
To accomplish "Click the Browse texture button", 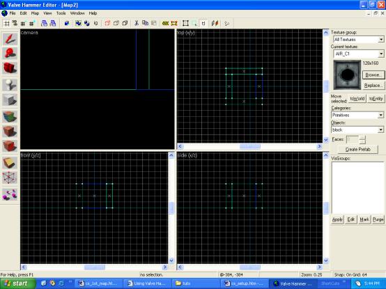I will click(373, 75).
